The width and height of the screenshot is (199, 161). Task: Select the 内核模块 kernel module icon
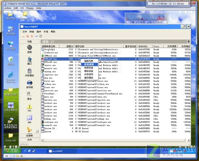(29, 73)
